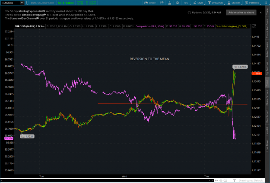Open the 5m timeframe selector
Viewport: 270px width, 183px height.
186,3
